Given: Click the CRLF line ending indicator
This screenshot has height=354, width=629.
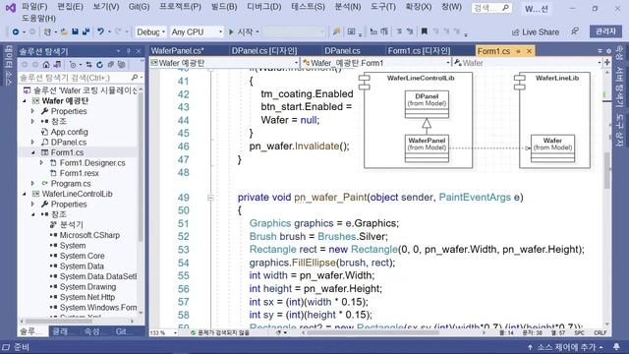Looking at the screenshot, I should pos(600,332).
